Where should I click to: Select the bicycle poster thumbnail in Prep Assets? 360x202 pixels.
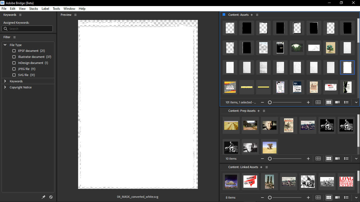pos(289,125)
